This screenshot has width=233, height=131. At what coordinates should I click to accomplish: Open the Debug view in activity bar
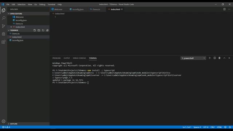pos(3,34)
